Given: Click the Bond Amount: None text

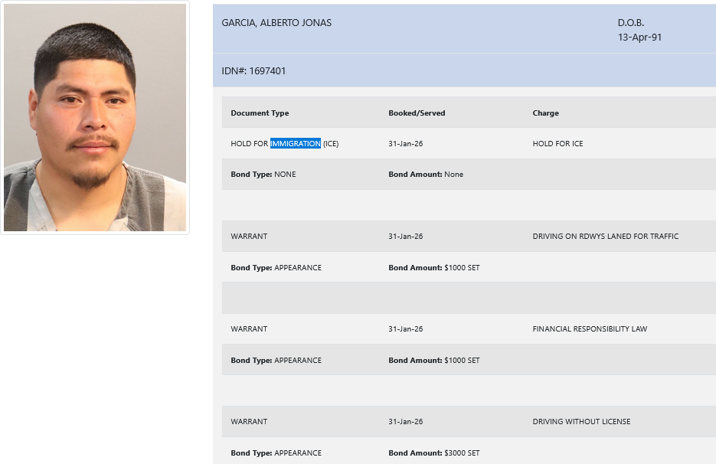Looking at the screenshot, I should tap(426, 175).
